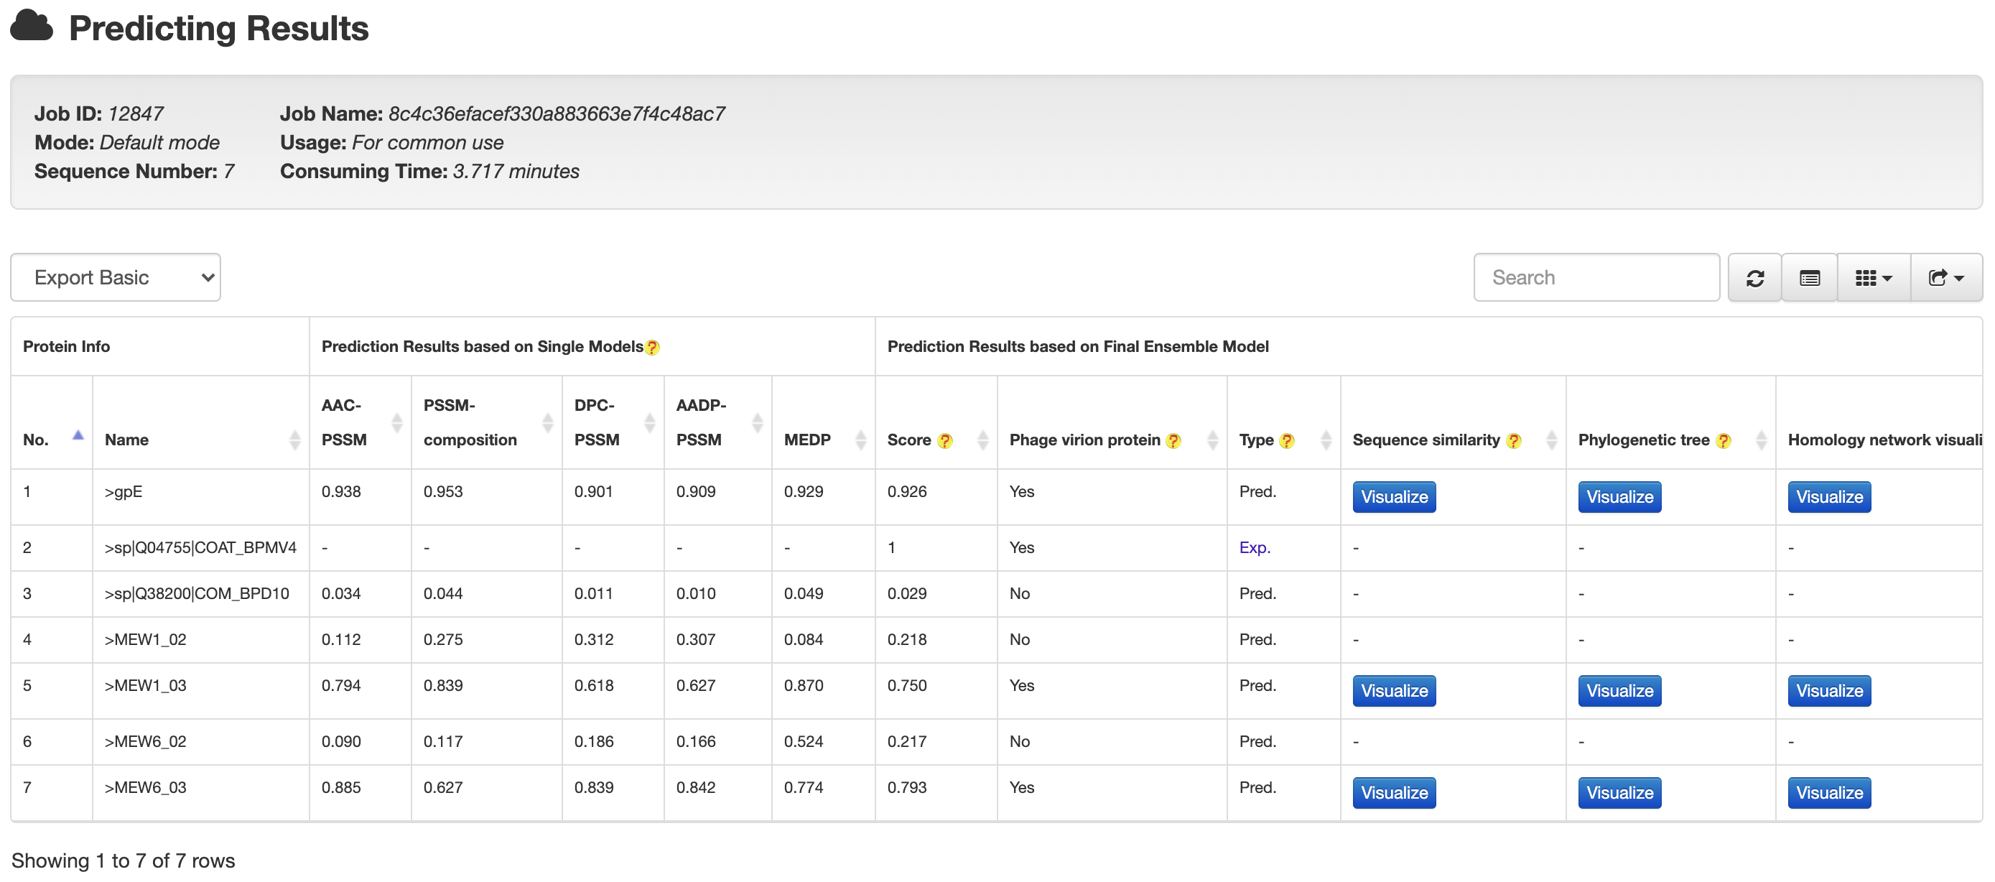Screen dimensions: 1995x882
Task: Click the Search input field
Action: tap(1596, 278)
